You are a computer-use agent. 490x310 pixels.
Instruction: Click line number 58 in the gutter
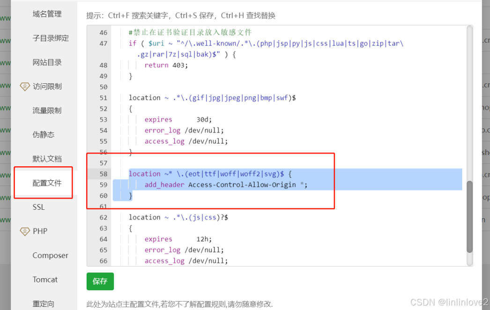click(104, 174)
